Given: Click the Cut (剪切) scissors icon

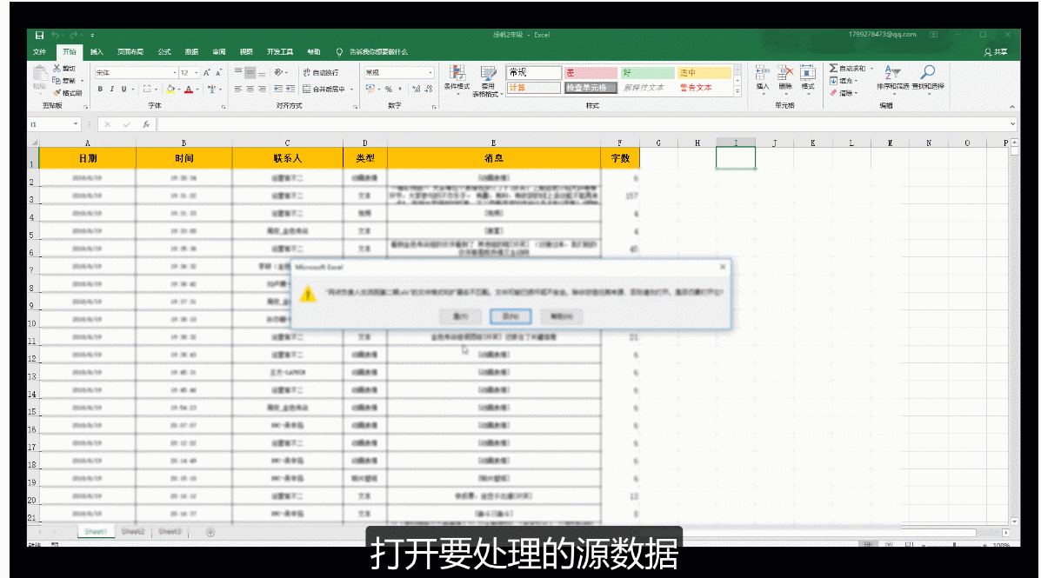Looking at the screenshot, I should point(57,69).
